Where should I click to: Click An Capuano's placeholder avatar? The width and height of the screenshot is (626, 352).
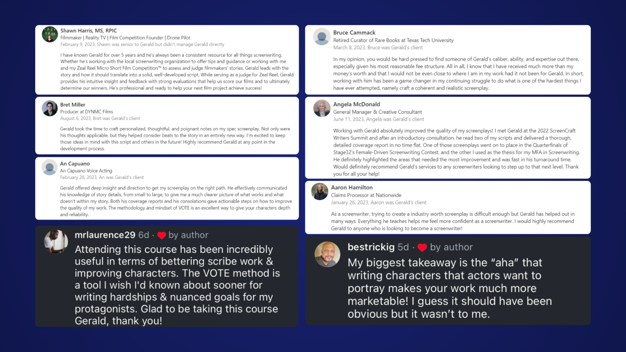pos(50,167)
